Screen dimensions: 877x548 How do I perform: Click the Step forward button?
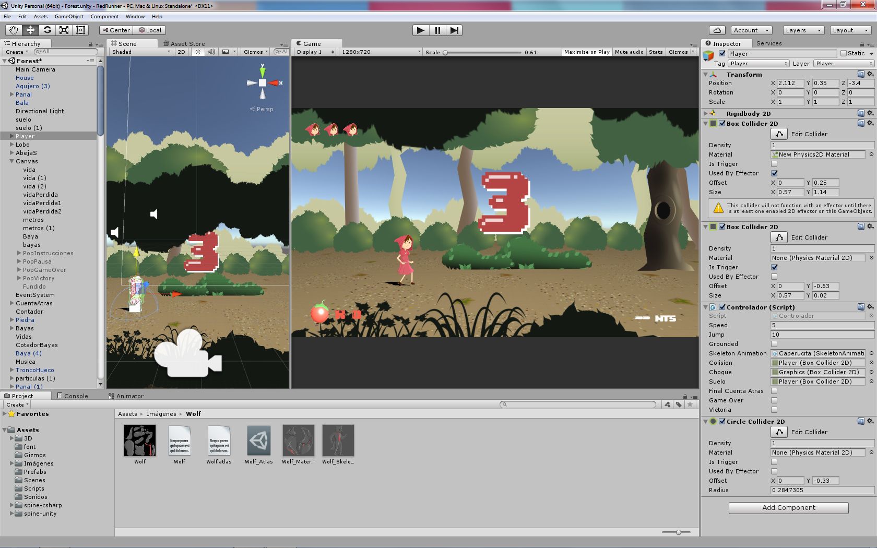(454, 30)
